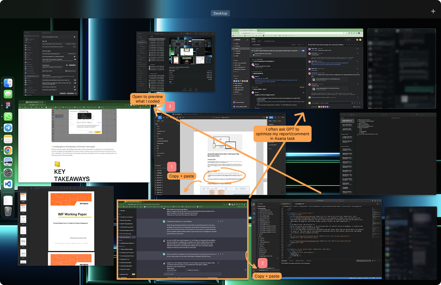Open Figma from the macOS Dock
The image size is (441, 285).
(x=8, y=105)
